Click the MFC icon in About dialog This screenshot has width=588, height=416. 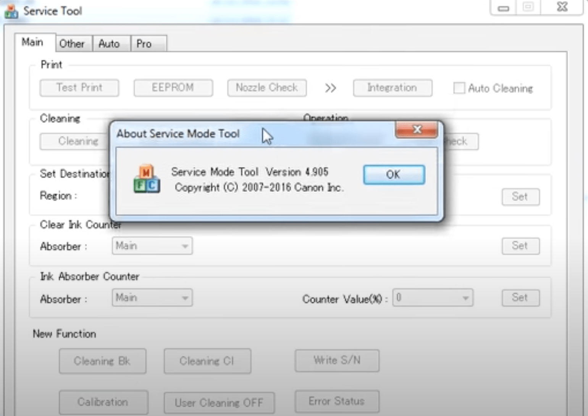[146, 178]
